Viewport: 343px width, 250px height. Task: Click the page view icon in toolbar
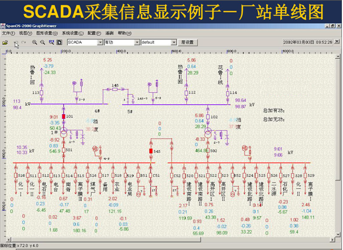59,42
